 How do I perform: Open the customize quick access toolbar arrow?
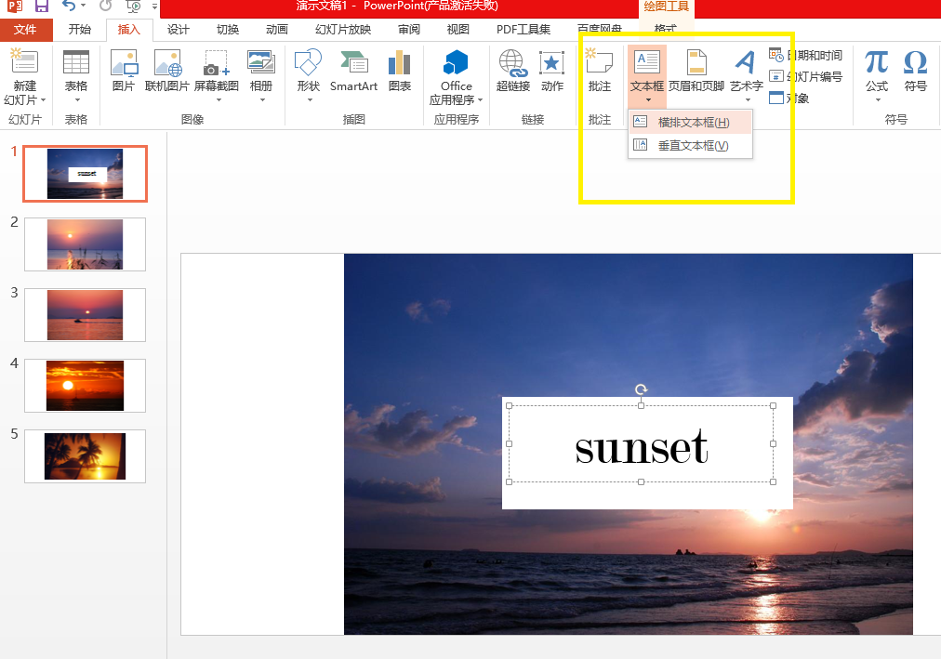[x=154, y=7]
